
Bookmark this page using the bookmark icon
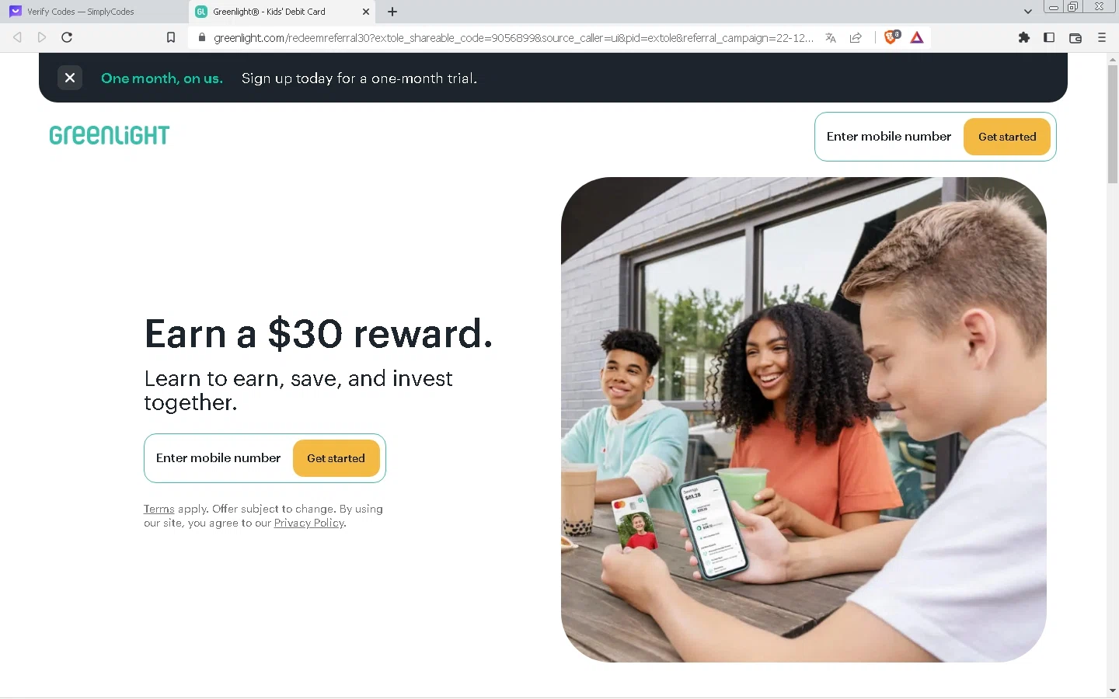click(171, 37)
